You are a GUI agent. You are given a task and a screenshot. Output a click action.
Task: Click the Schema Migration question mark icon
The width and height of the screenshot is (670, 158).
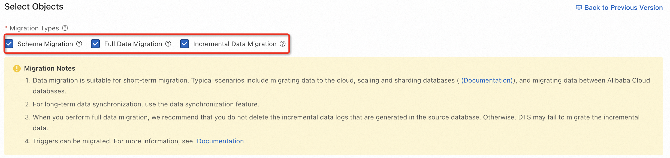(x=79, y=44)
